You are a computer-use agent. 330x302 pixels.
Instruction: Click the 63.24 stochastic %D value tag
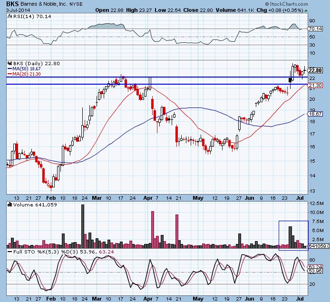tap(315, 267)
